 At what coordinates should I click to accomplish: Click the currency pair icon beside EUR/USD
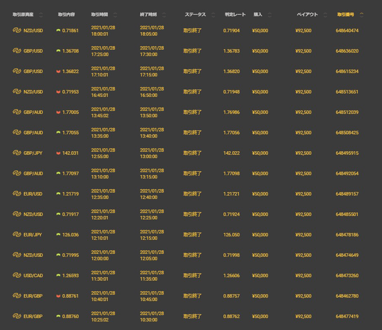coord(17,194)
